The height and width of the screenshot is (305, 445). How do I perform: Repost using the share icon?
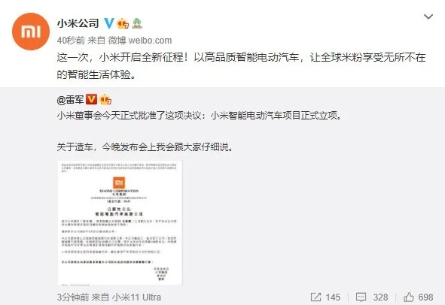click(315, 297)
